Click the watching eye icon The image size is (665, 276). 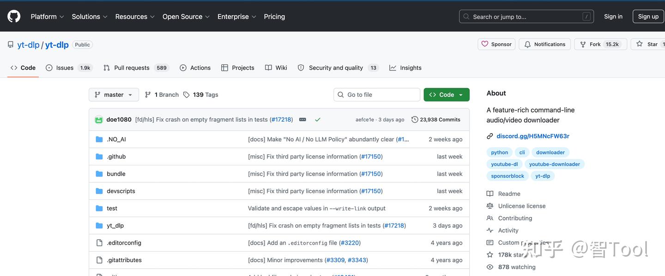click(490, 267)
